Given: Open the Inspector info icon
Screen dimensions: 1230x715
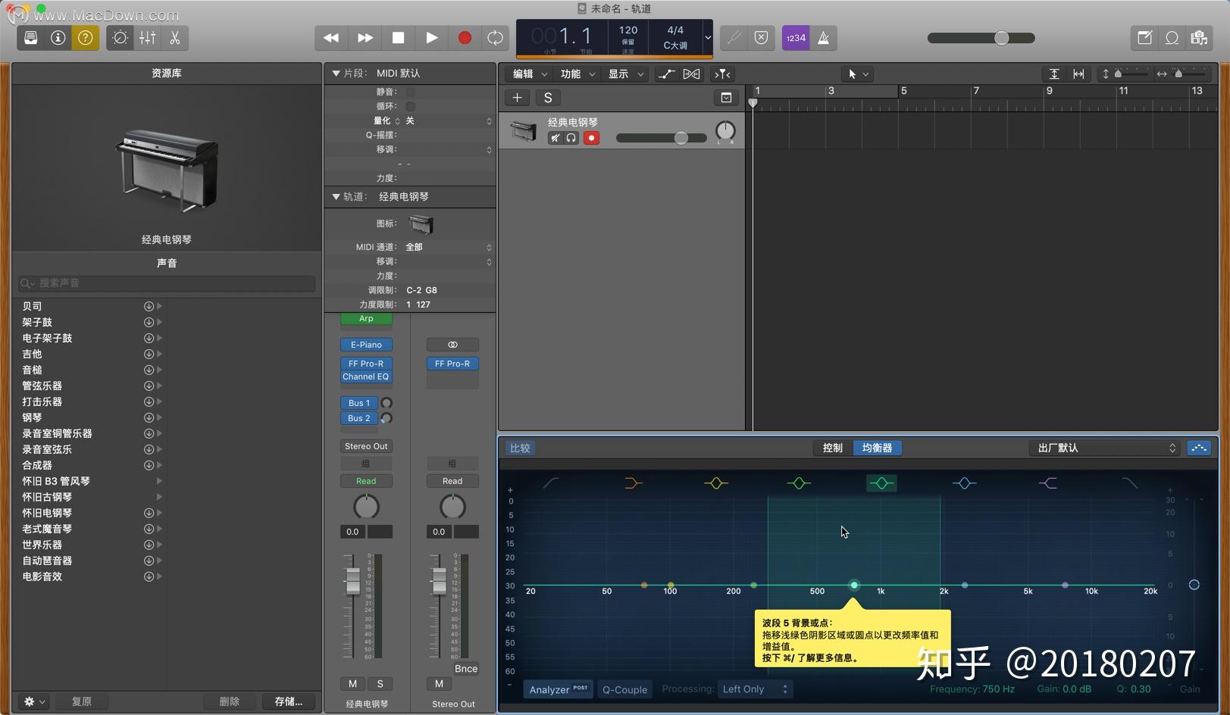Looking at the screenshot, I should point(58,38).
